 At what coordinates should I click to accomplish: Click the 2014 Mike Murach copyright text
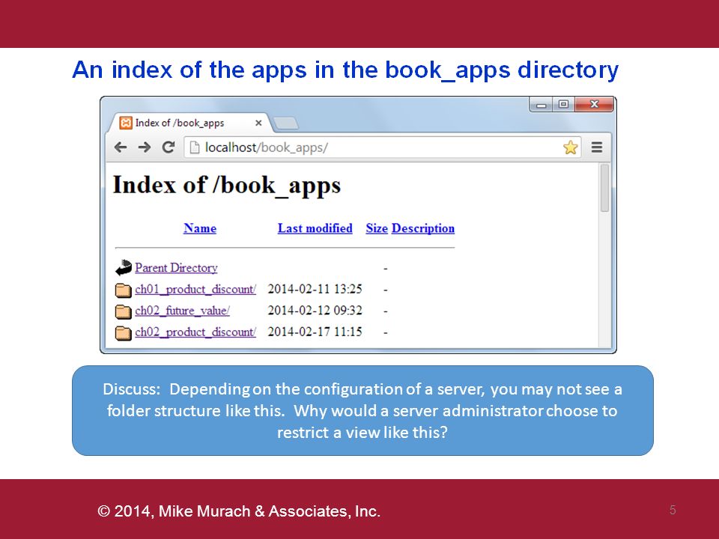pyautogui.click(x=239, y=511)
